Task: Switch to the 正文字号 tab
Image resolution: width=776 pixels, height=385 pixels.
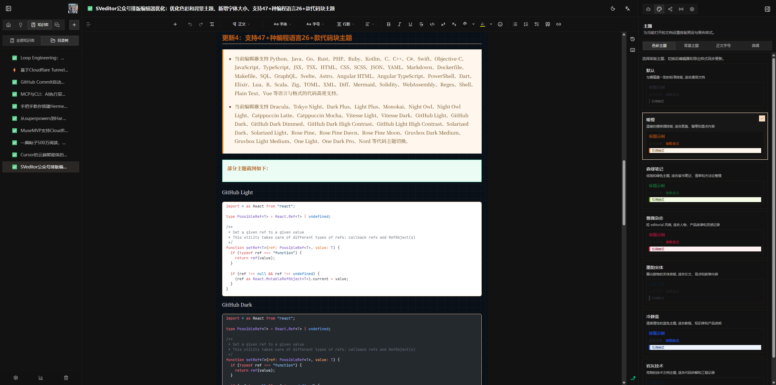Action: pyautogui.click(x=724, y=46)
